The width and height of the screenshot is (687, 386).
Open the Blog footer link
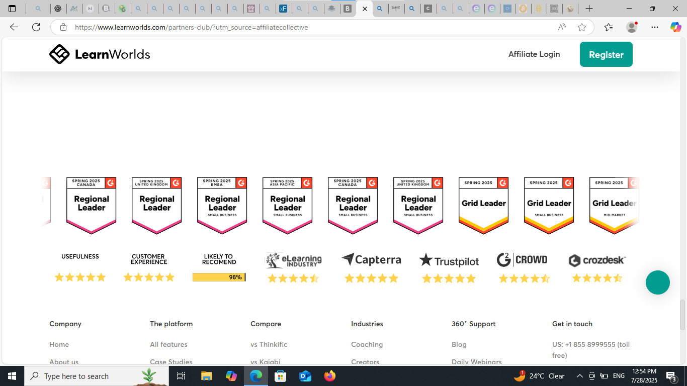tap(459, 344)
